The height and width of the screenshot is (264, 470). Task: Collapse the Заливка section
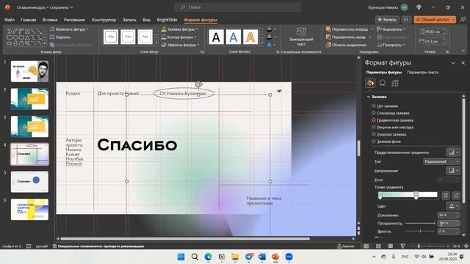tap(369, 97)
